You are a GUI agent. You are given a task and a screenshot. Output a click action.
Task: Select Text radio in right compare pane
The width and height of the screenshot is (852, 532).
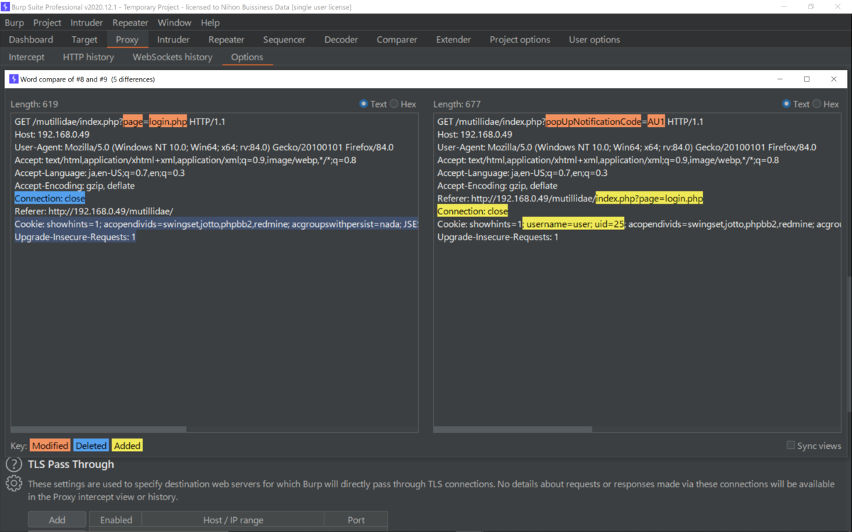tap(787, 104)
